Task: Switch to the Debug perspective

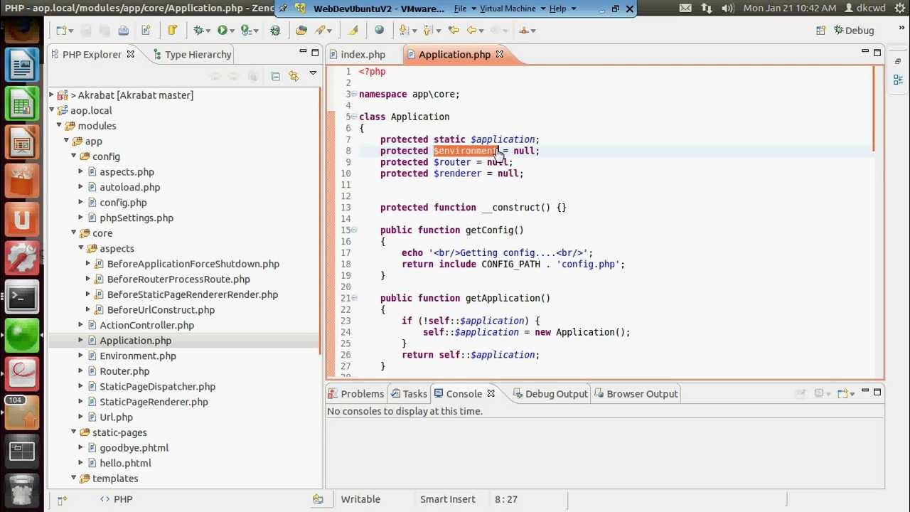Action: tap(854, 31)
